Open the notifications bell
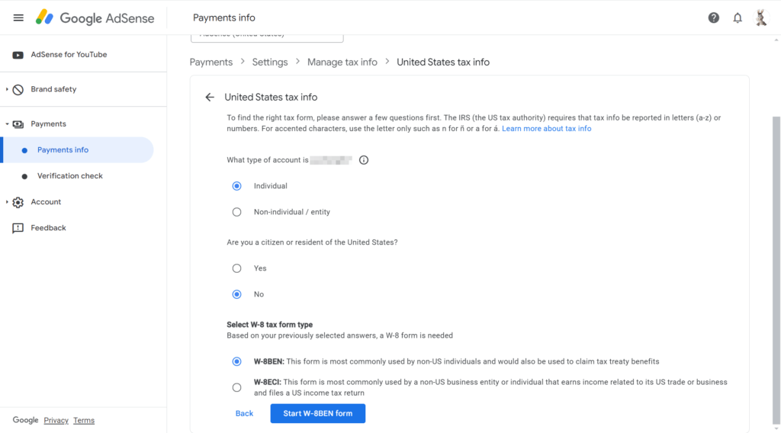The image size is (781, 433). tap(738, 18)
